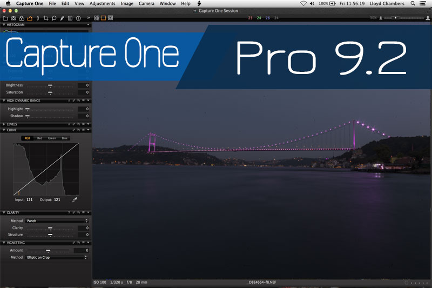Open the Camera menu

click(146, 3)
